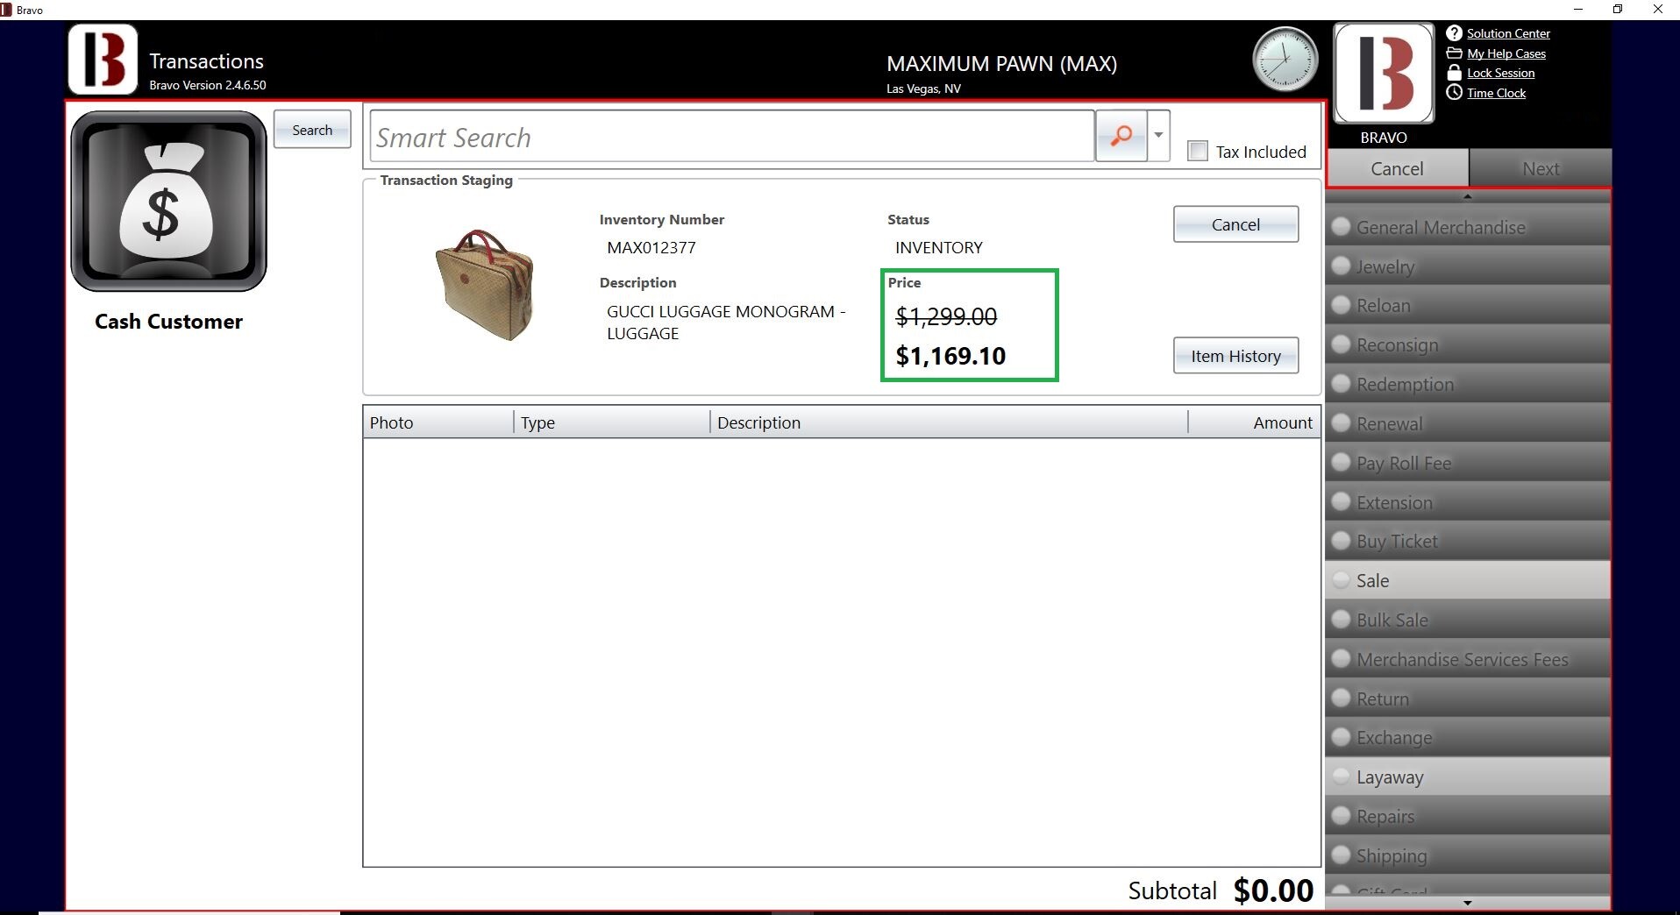The height and width of the screenshot is (915, 1680).
Task: Click the Time Clock icon
Action: [1454, 93]
